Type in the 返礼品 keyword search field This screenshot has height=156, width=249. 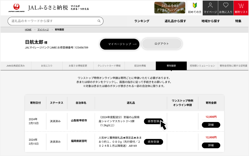52,21
